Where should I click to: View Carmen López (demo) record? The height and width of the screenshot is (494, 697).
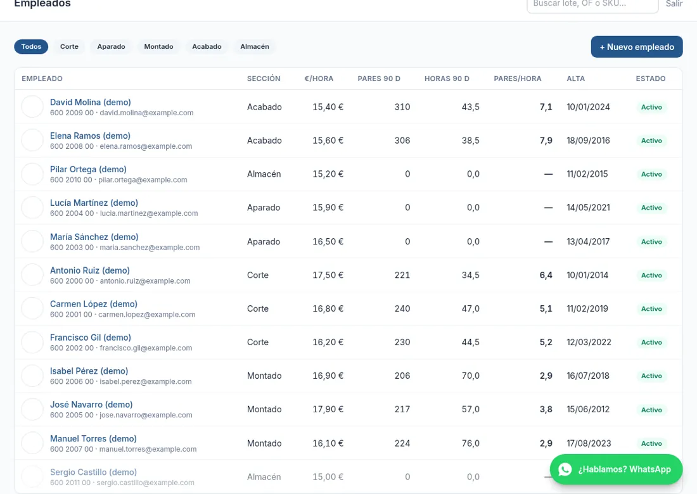[x=93, y=304]
